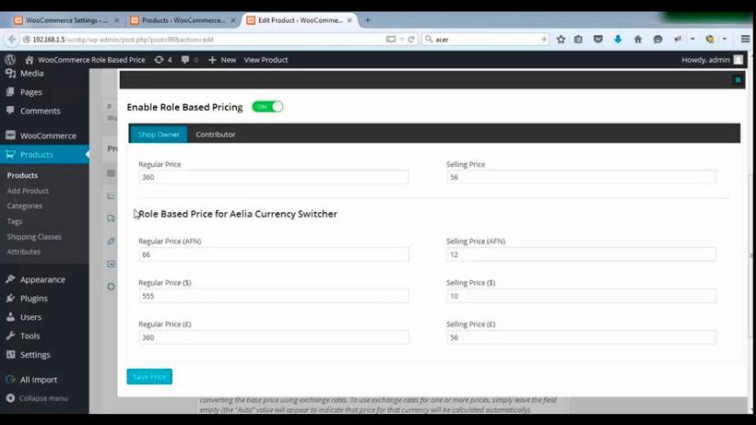Open Tags under Products
The width and height of the screenshot is (756, 425).
[15, 221]
